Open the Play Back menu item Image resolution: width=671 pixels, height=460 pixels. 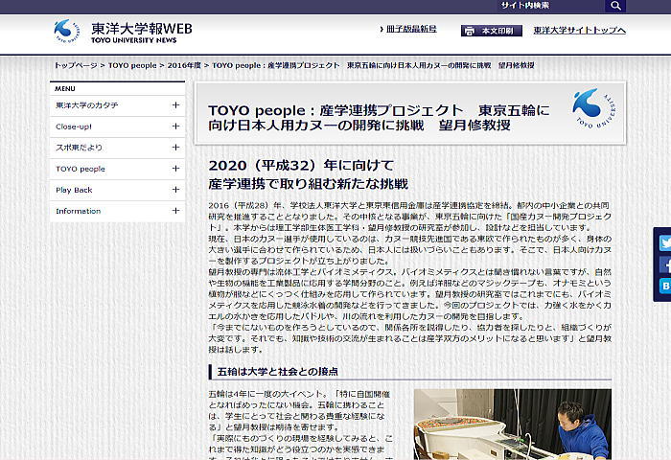click(x=118, y=190)
